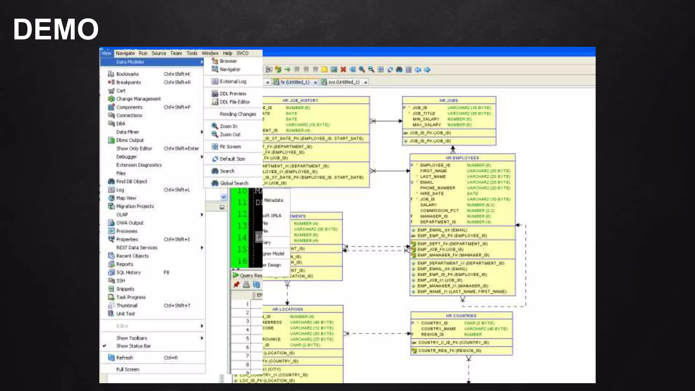This screenshot has width=695, height=391.
Task: Expand the Data Miner submenu arrow
Action: (202, 132)
